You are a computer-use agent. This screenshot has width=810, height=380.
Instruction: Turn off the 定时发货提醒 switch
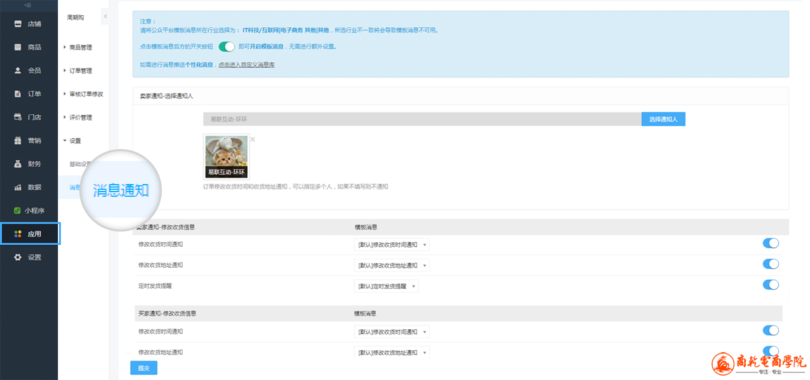(x=770, y=285)
